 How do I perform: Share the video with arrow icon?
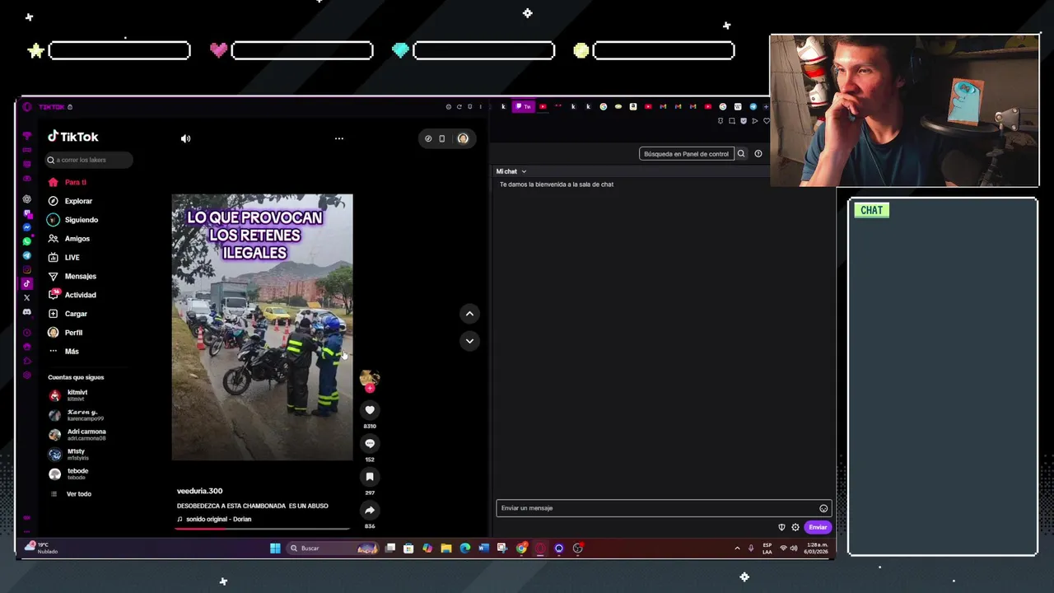point(370,510)
